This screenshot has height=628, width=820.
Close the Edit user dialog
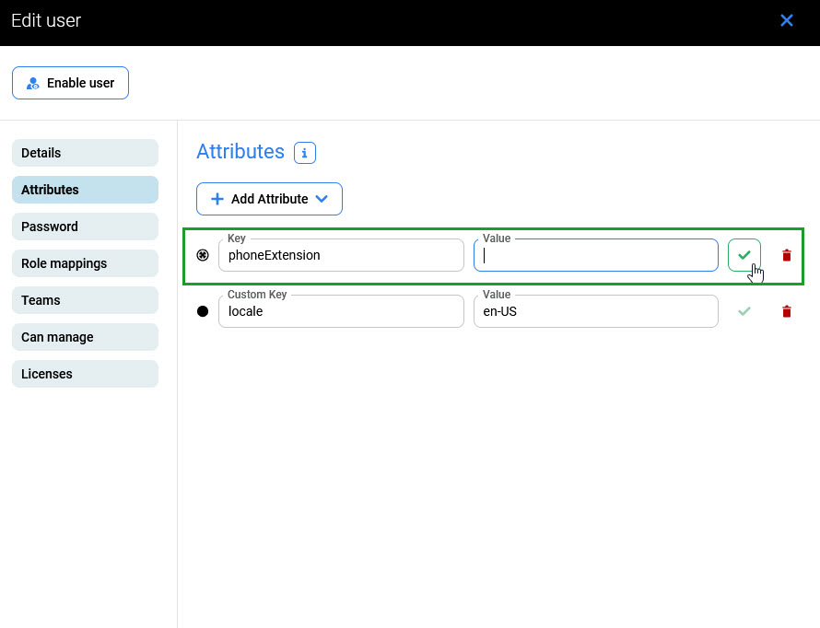[x=786, y=20]
